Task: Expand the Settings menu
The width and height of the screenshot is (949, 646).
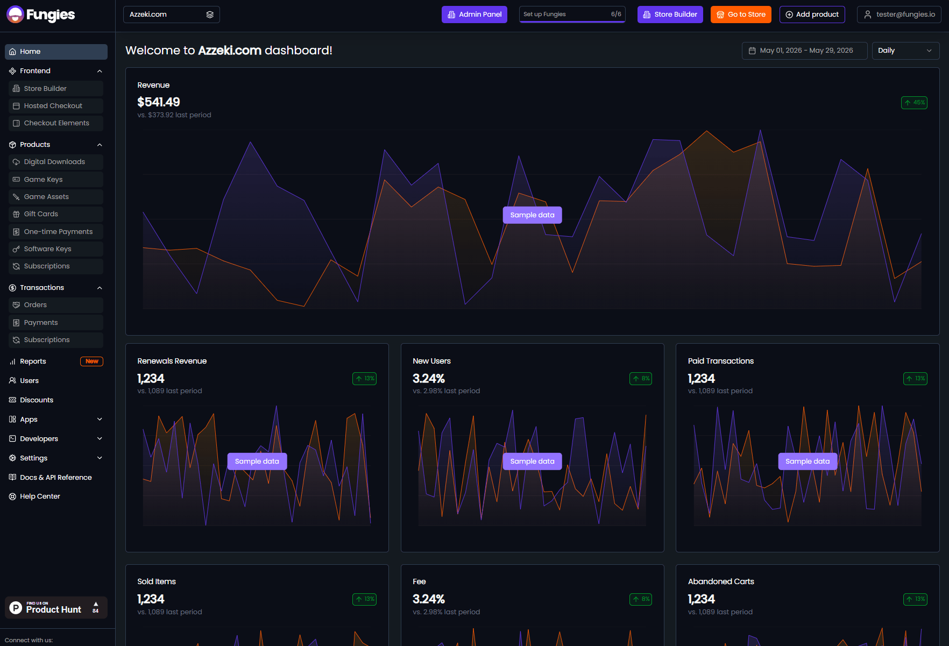Action: pyautogui.click(x=100, y=458)
